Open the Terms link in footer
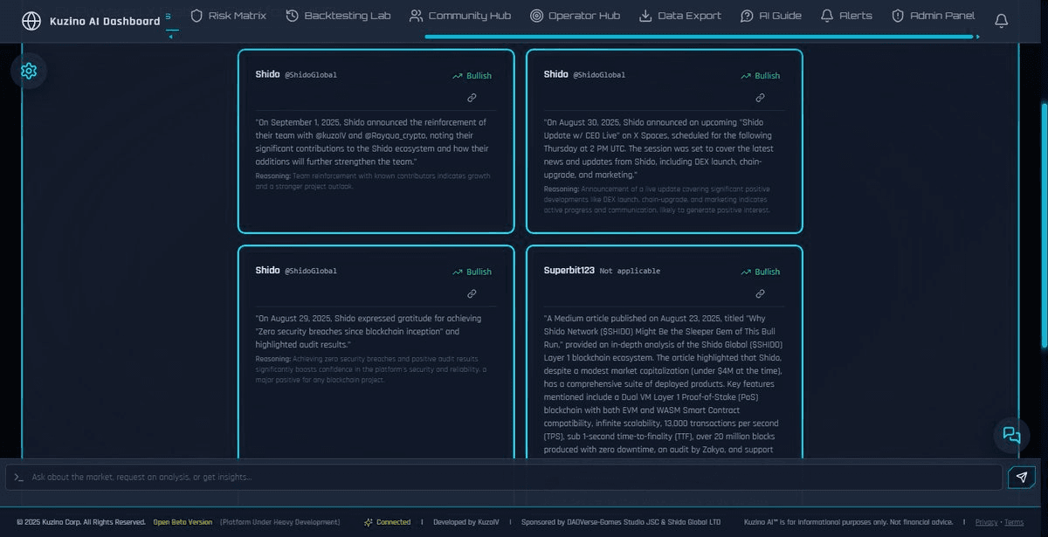The width and height of the screenshot is (1048, 537). pos(1014,522)
